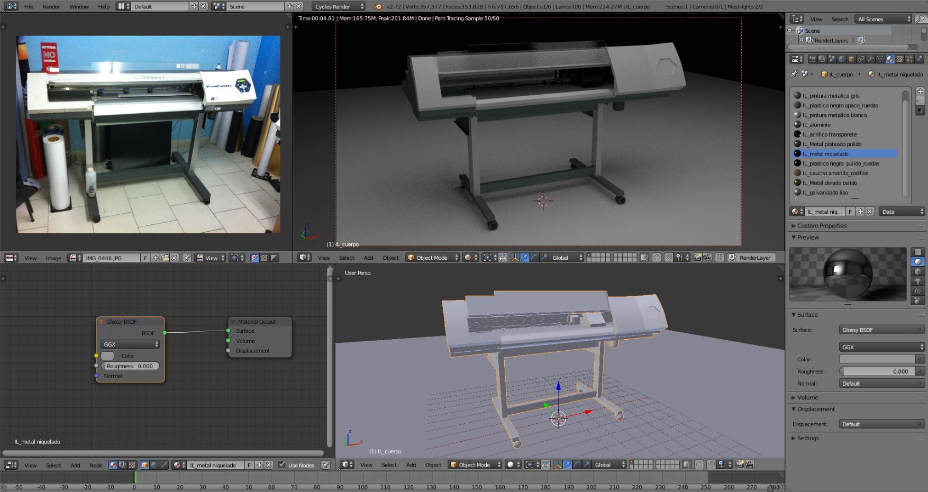Image resolution: width=928 pixels, height=492 pixels.
Task: Open the Node menu in node editor
Action: (96, 465)
